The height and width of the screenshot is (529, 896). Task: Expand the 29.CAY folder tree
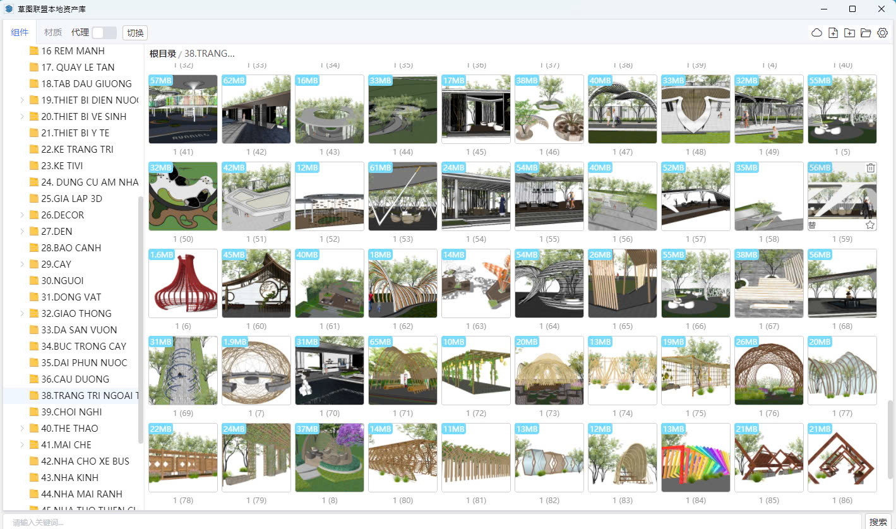coord(23,264)
